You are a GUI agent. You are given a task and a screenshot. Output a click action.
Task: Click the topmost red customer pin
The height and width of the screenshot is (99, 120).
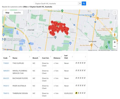click(x=52, y=22)
